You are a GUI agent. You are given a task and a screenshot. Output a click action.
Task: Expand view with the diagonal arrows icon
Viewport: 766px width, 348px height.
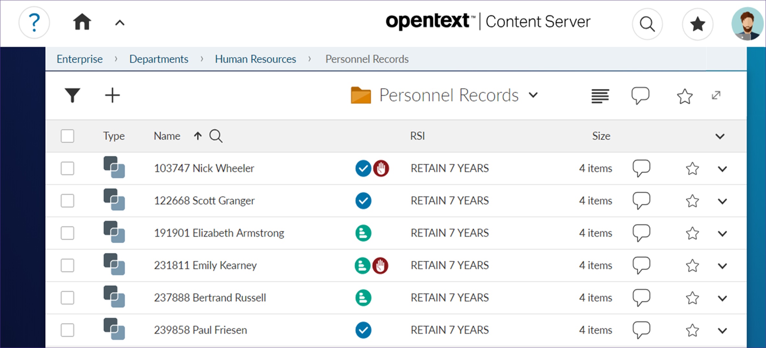tap(716, 95)
